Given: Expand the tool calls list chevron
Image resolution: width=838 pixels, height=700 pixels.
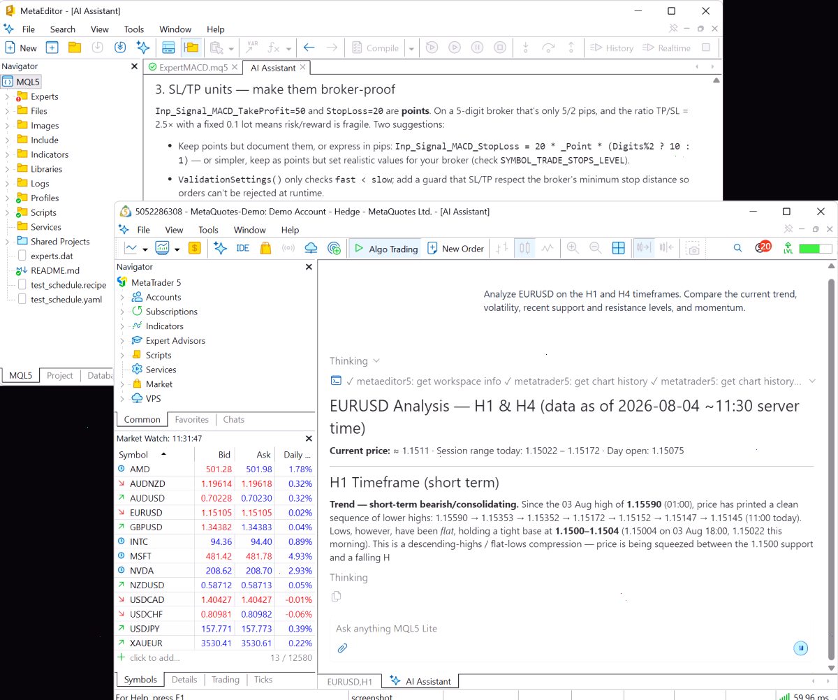Looking at the screenshot, I should 812,381.
